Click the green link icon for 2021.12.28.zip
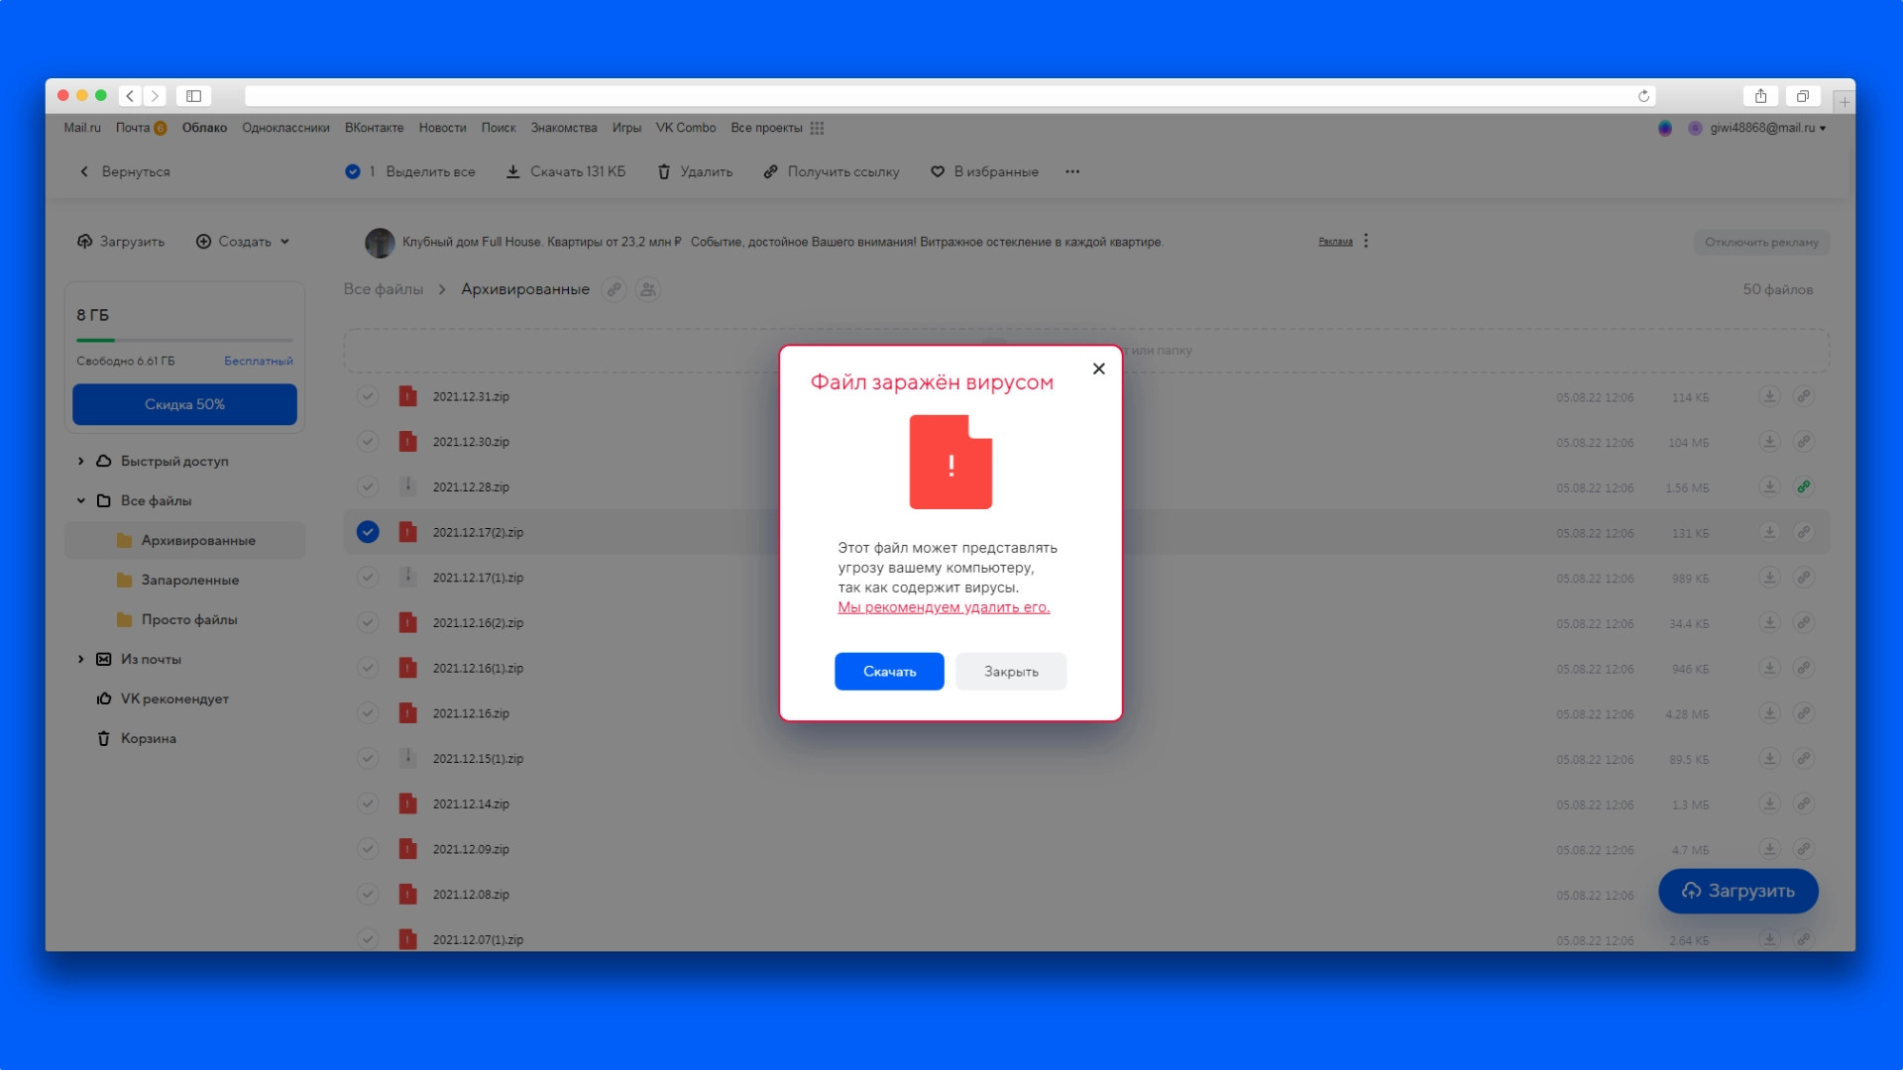This screenshot has height=1070, width=1903. 1804,486
